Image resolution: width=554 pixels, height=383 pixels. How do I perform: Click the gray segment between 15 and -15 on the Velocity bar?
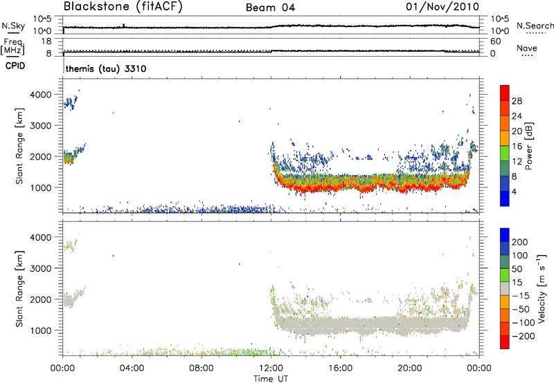pos(505,288)
